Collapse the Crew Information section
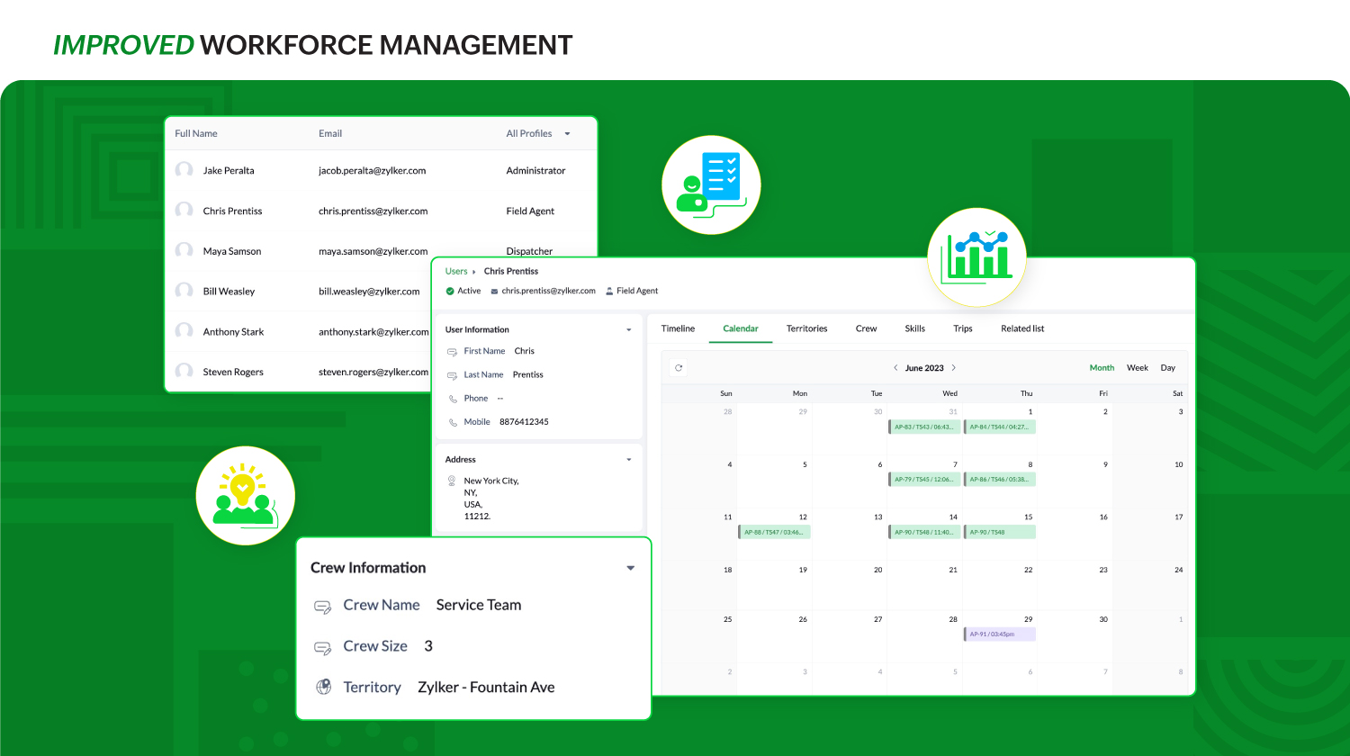This screenshot has height=756, width=1350. [631, 568]
